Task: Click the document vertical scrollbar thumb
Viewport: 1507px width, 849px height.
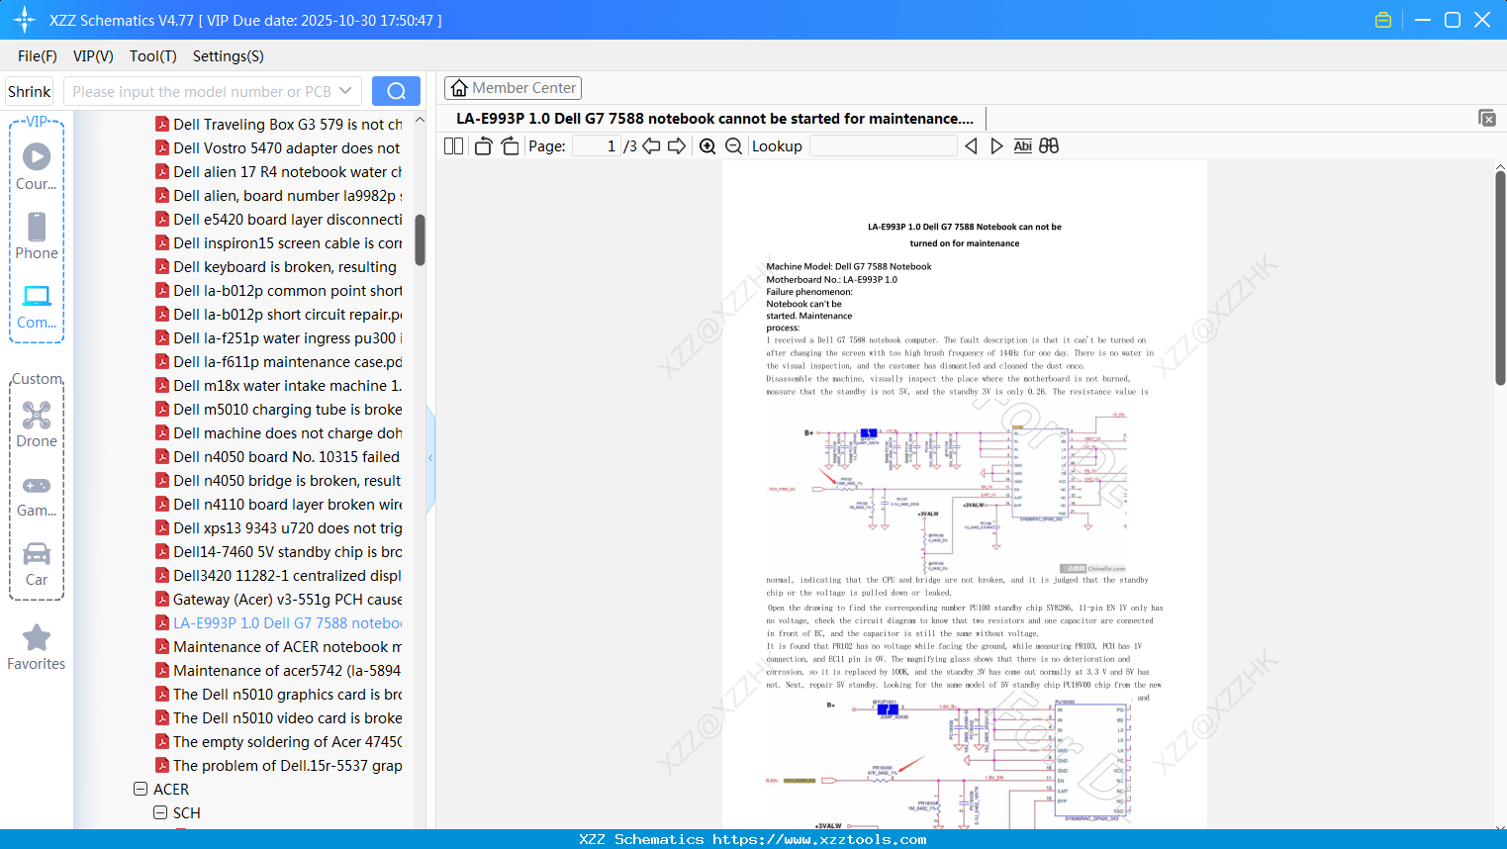Action: [x=1500, y=278]
